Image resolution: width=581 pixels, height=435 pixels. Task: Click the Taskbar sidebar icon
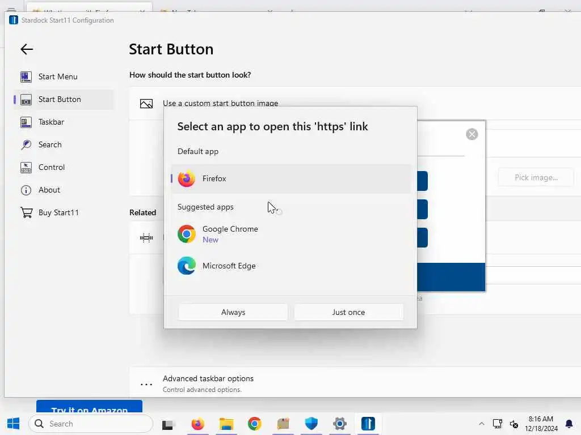26,122
